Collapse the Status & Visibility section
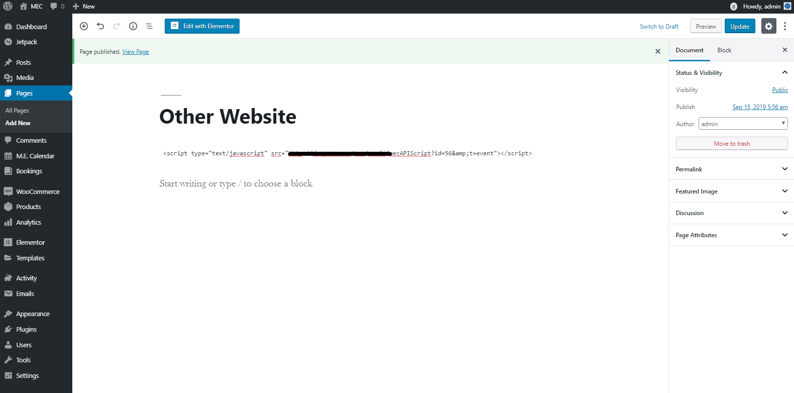The height and width of the screenshot is (393, 794). 731,73
